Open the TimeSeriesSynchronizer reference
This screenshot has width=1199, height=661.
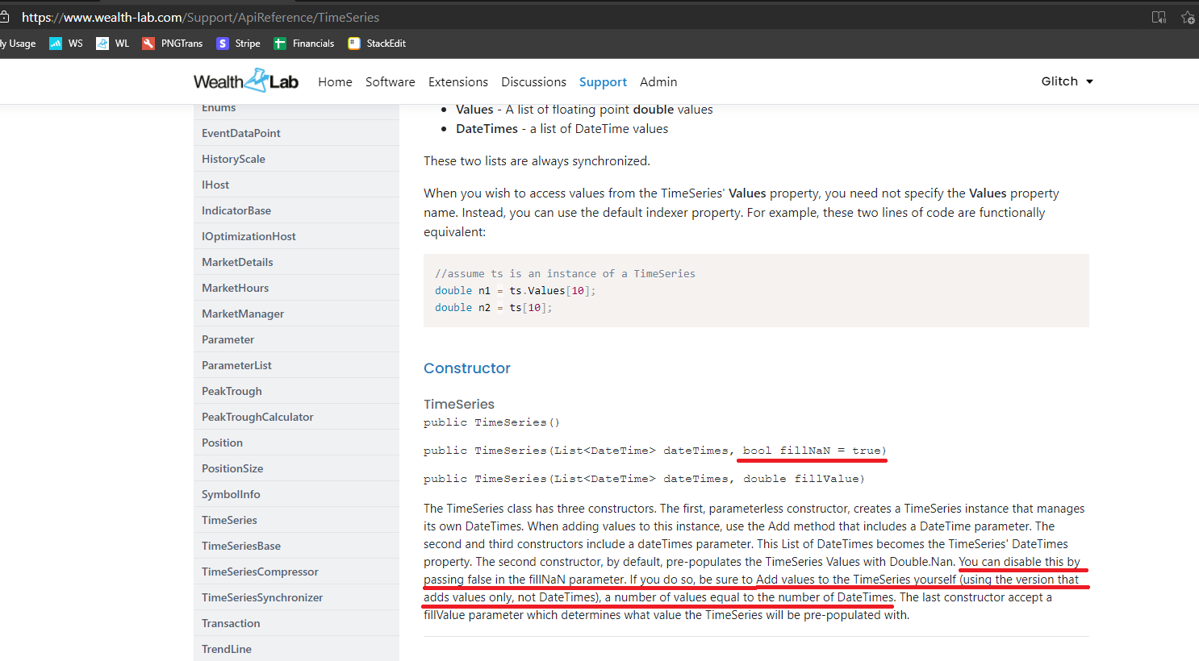[x=261, y=597]
